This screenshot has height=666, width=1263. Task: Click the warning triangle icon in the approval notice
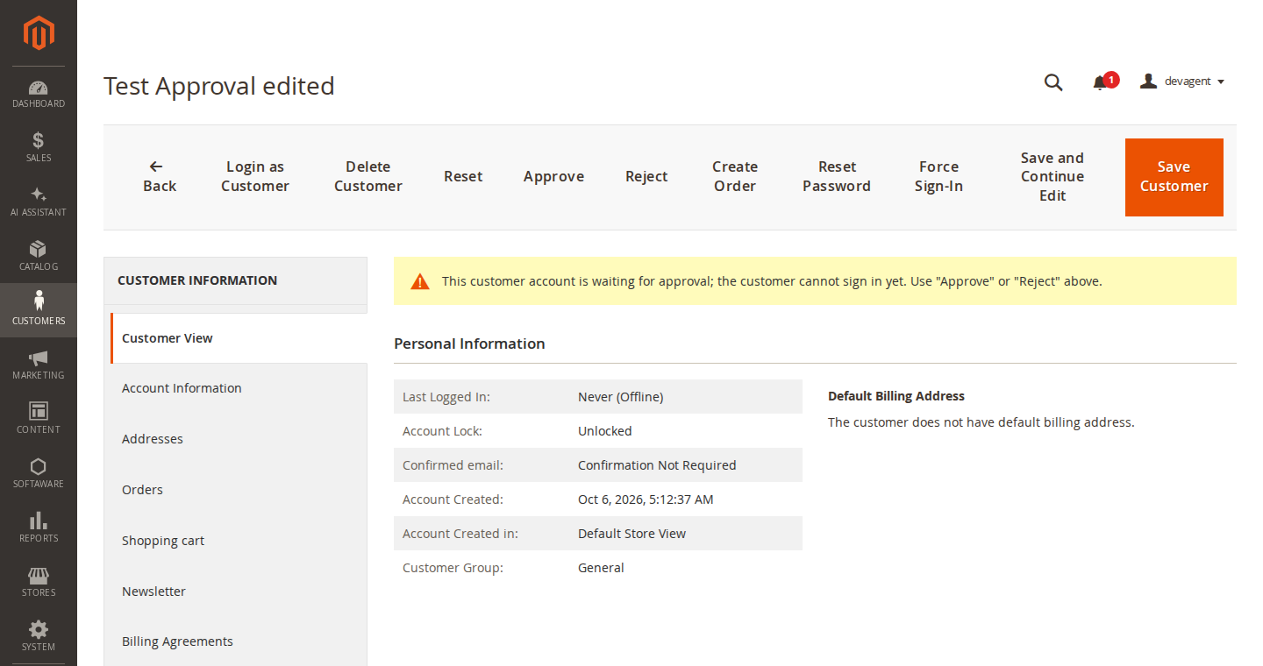tap(420, 281)
